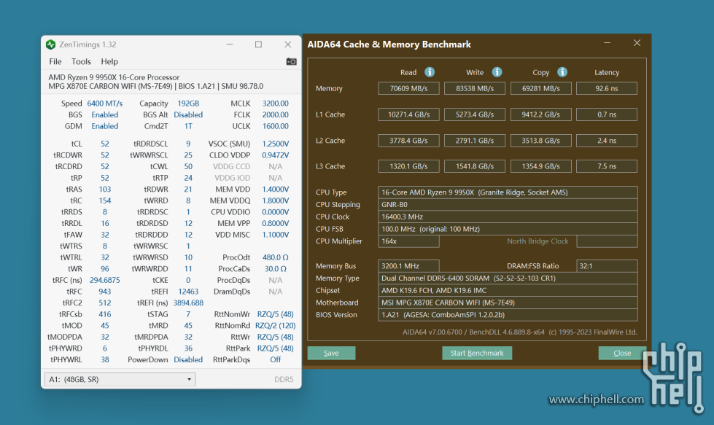Click L3 Cache latency 7.5 ns

pos(607,166)
